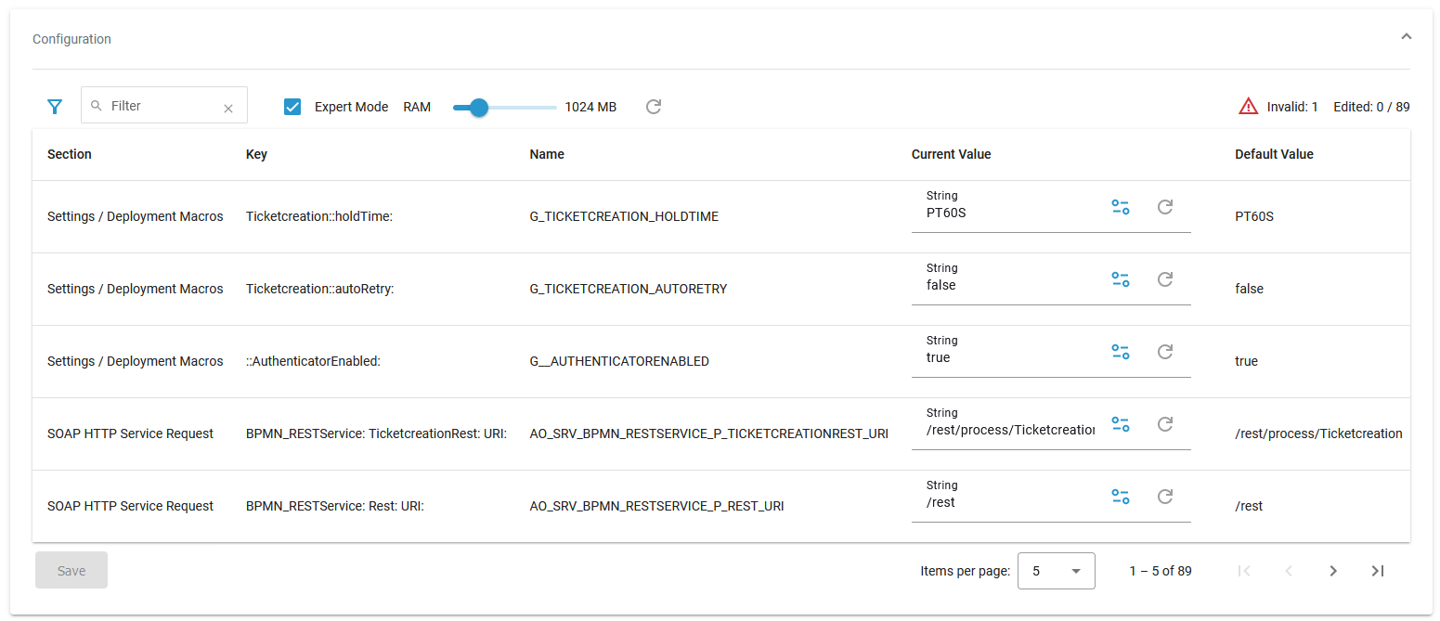The height and width of the screenshot is (621, 1440).
Task: Open value options for G_TICKETCREATION_HOLDTIME
Action: coord(1120,207)
